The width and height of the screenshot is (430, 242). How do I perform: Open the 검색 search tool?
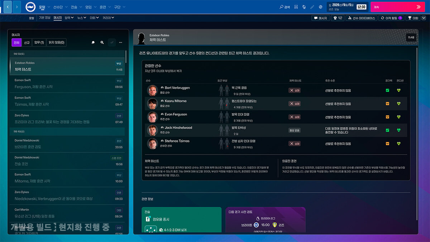click(x=285, y=7)
